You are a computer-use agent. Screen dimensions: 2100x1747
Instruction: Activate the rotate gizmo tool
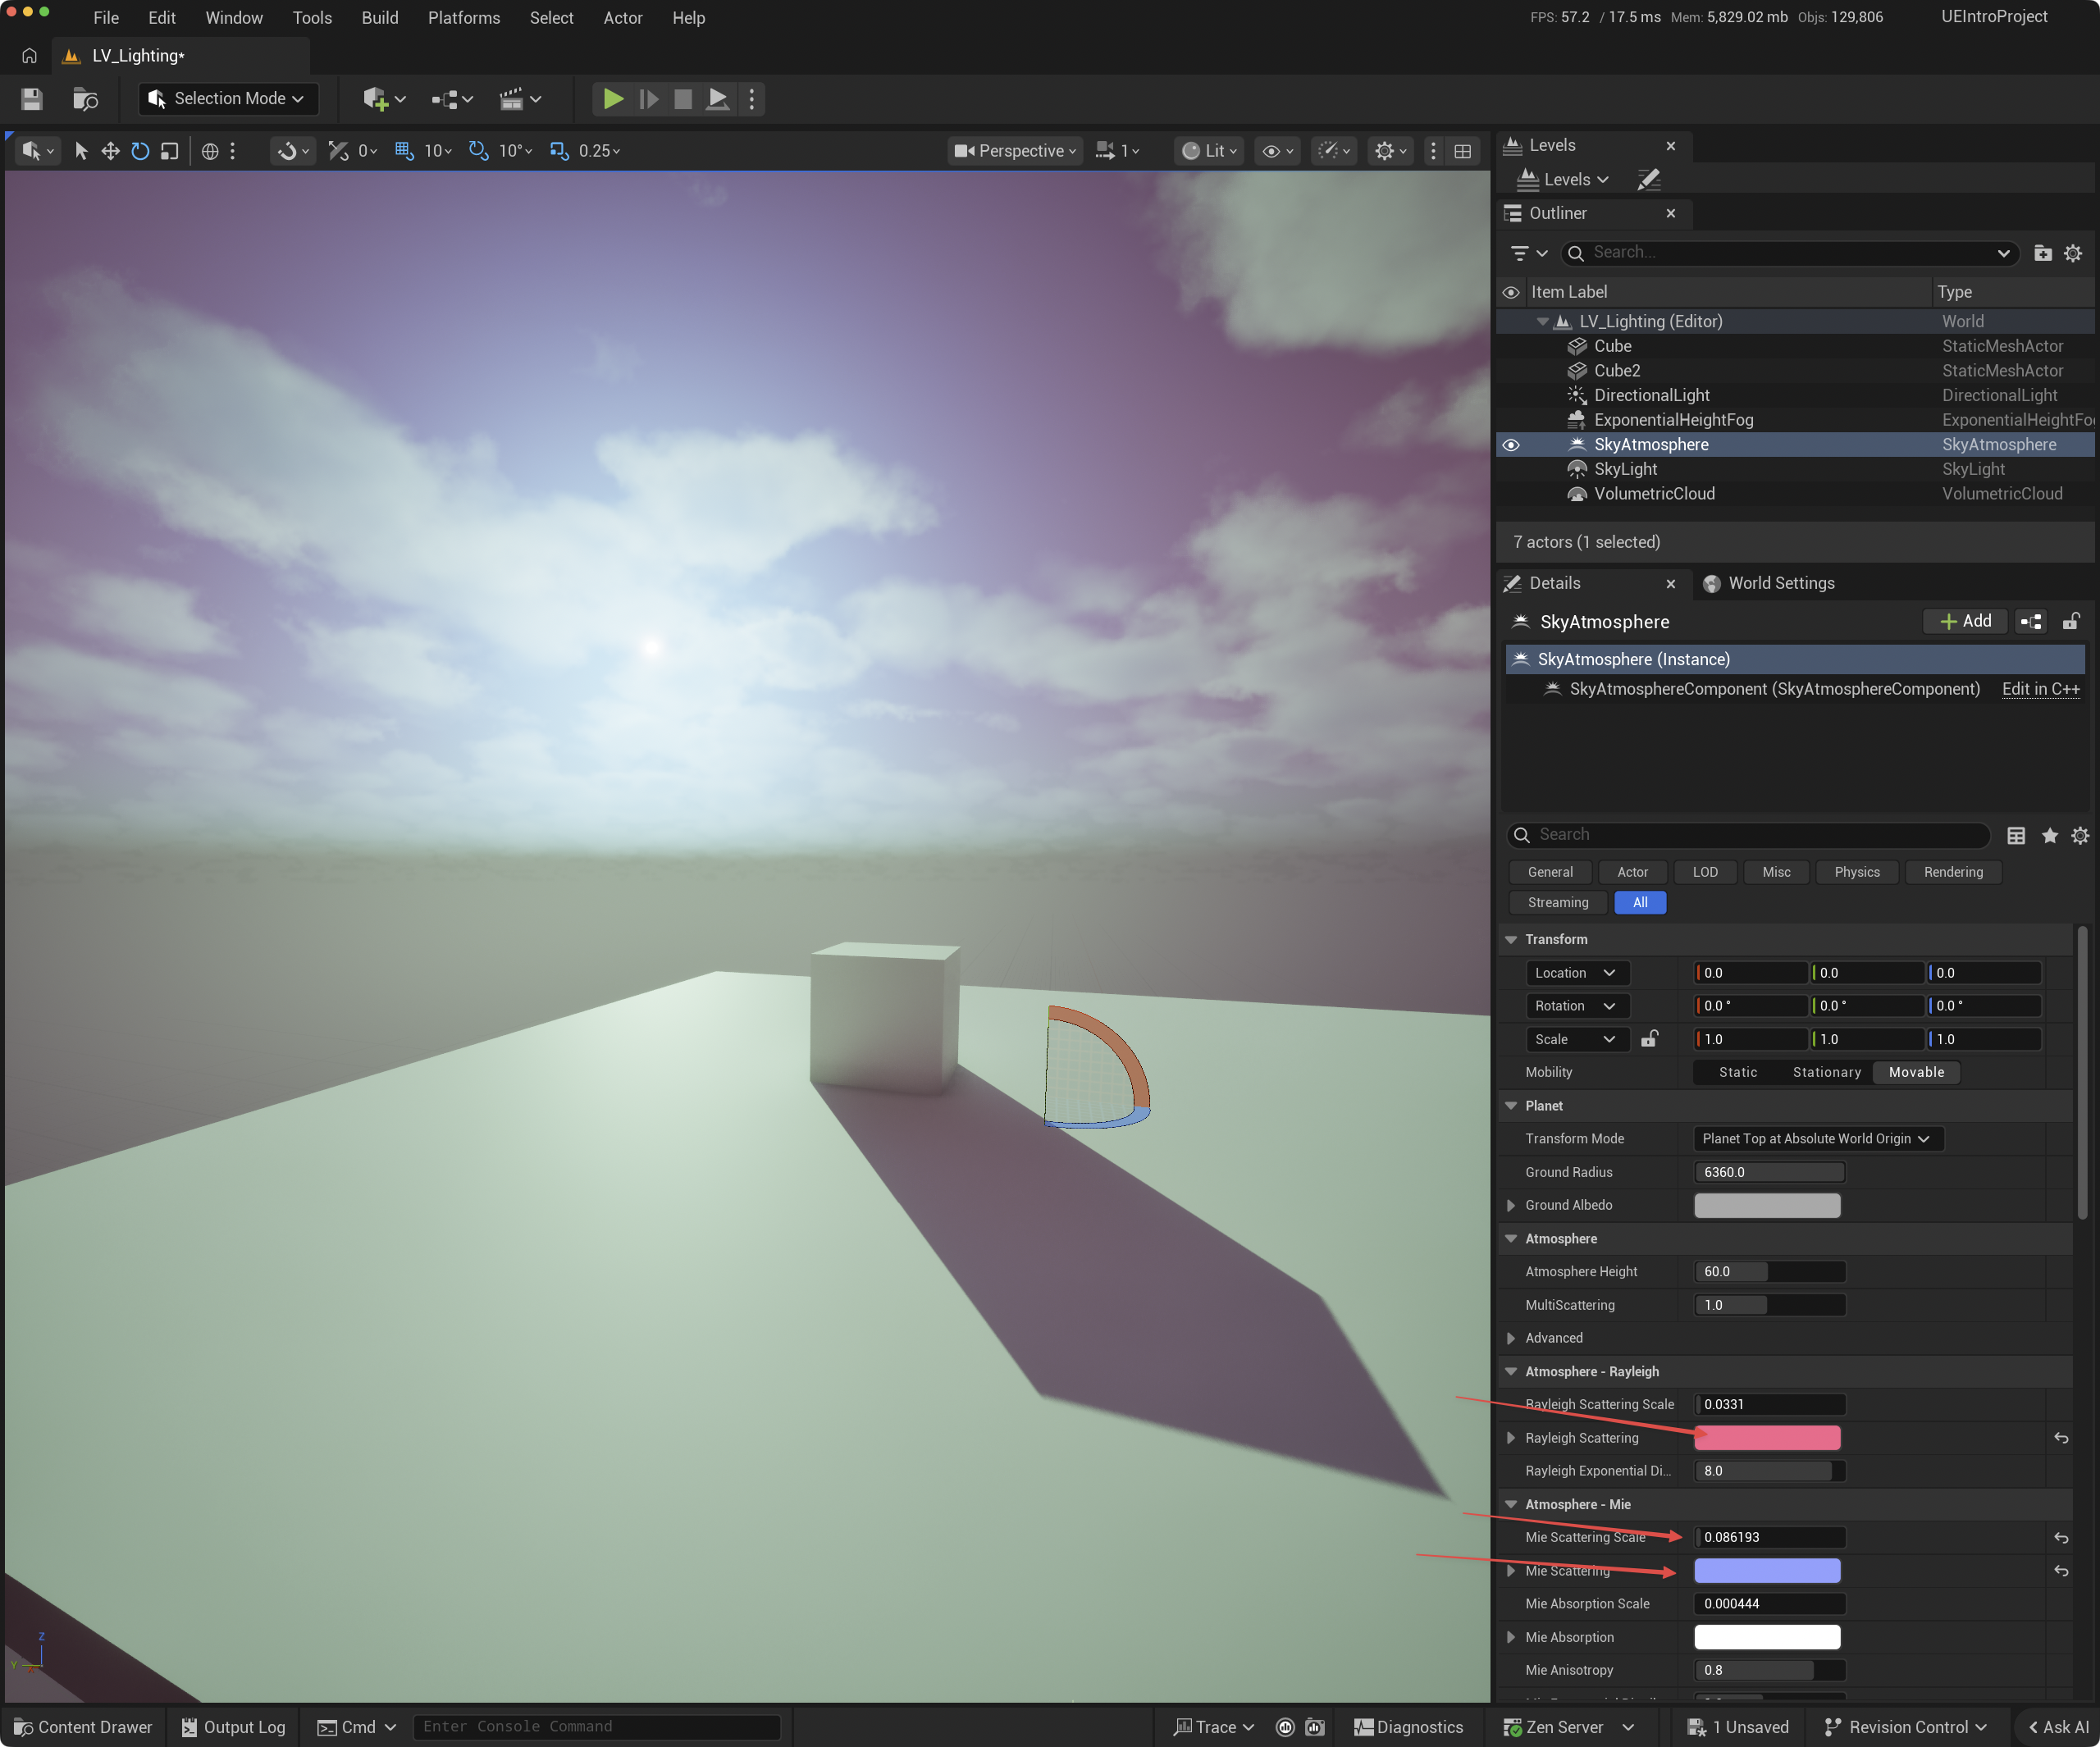click(140, 151)
